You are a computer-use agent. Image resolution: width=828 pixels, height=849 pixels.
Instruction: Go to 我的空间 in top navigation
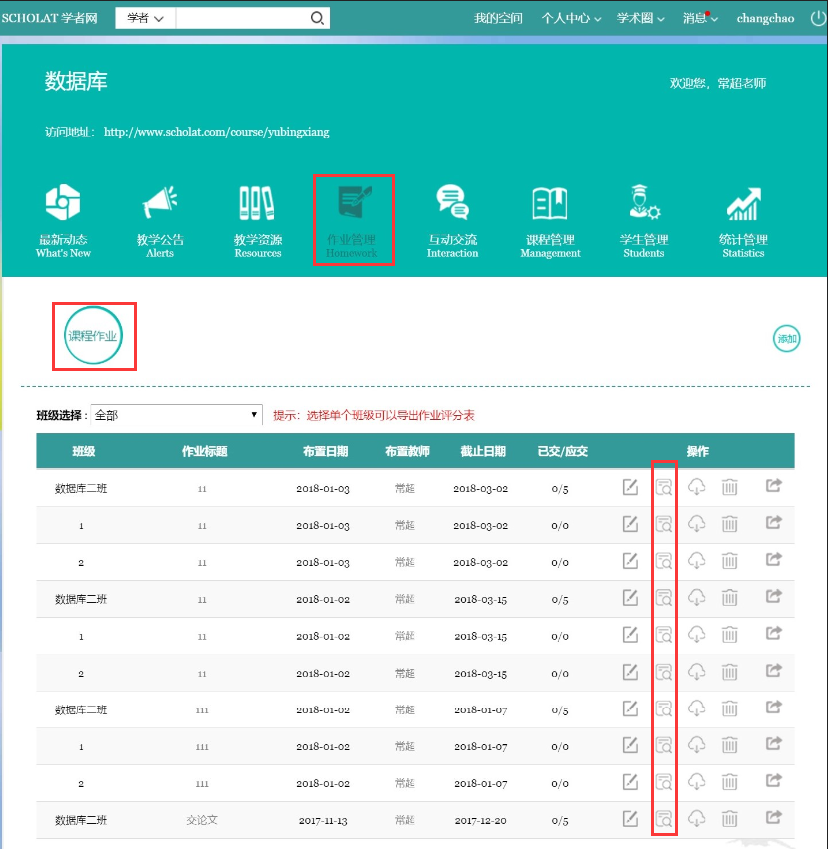[498, 18]
